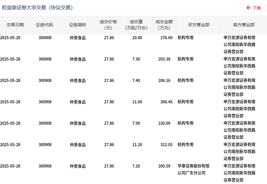Click the Excel icon in the 下载 button

pos(249,8)
